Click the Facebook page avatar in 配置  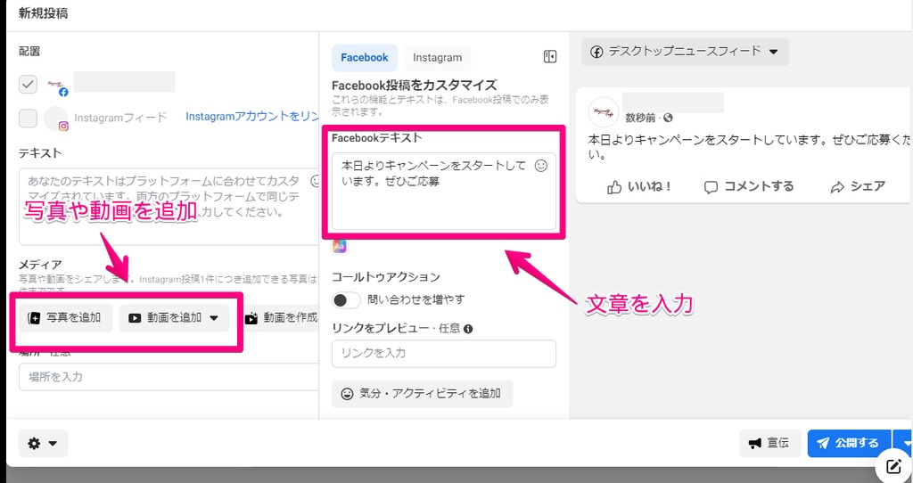(57, 85)
